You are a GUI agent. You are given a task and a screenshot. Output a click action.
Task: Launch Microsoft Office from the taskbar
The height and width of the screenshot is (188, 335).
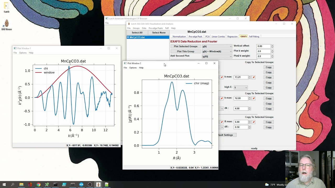[x=30, y=185]
